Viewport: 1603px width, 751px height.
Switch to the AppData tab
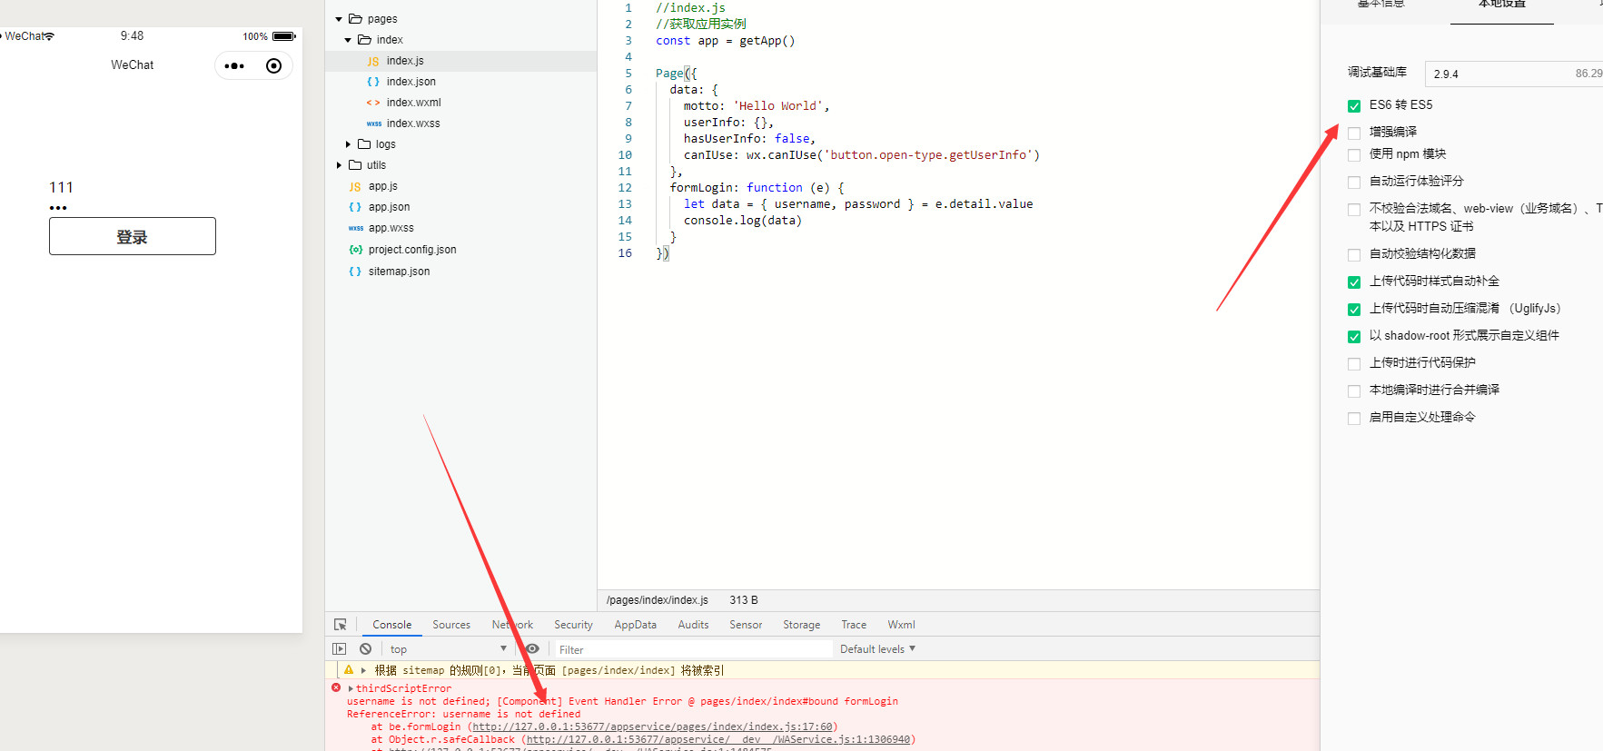click(635, 625)
